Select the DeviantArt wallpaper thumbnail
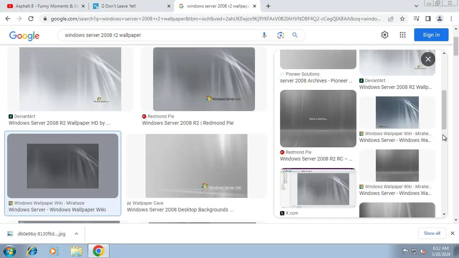Viewport: 459px width, 258px height. pyautogui.click(x=70, y=79)
